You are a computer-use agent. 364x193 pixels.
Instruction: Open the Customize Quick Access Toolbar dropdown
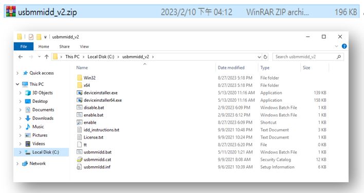45,37
